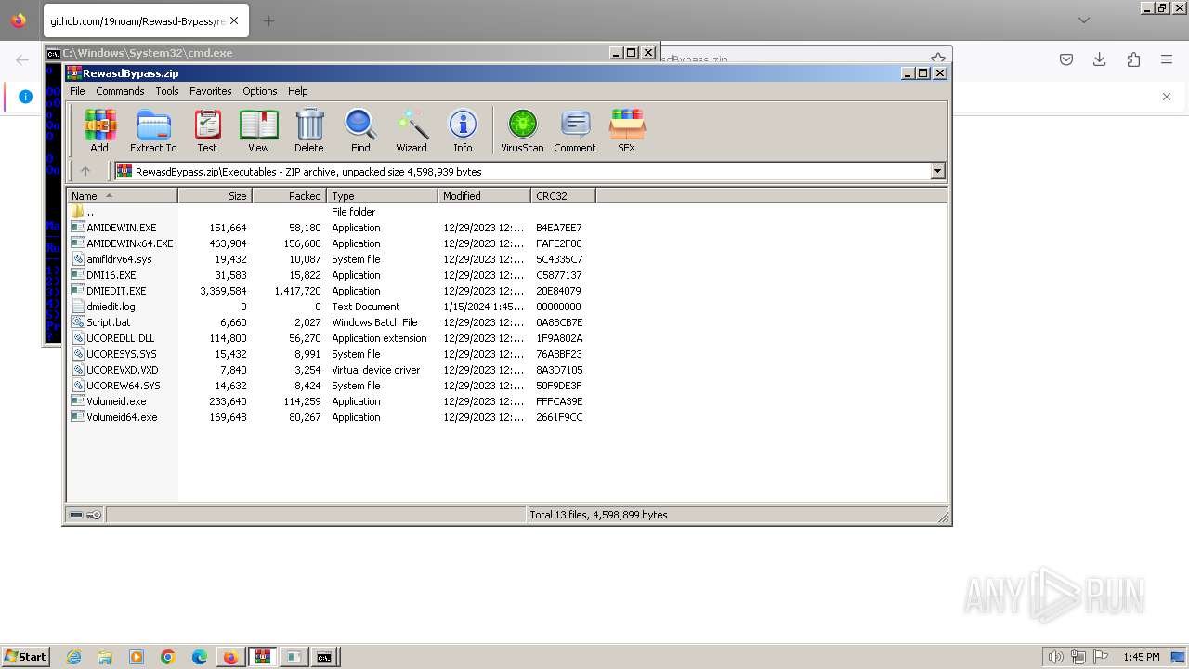Click the WinRAR taskbar button
The width and height of the screenshot is (1189, 669).
click(262, 657)
